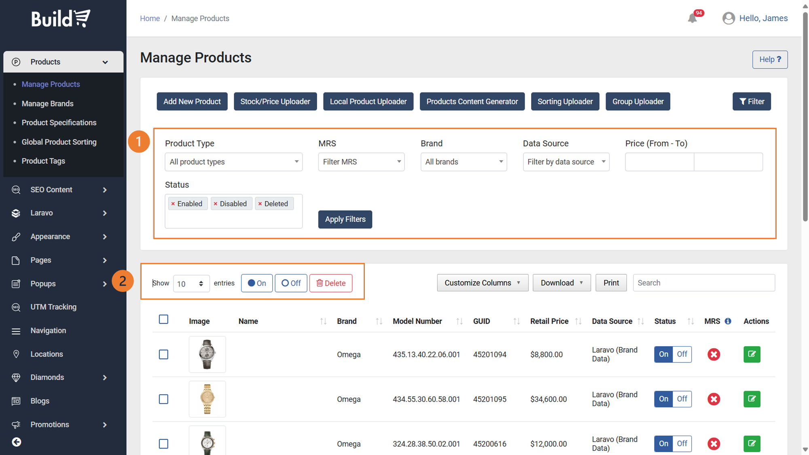Click the Price To input field
Viewport: 809px width, 455px height.
pos(729,162)
